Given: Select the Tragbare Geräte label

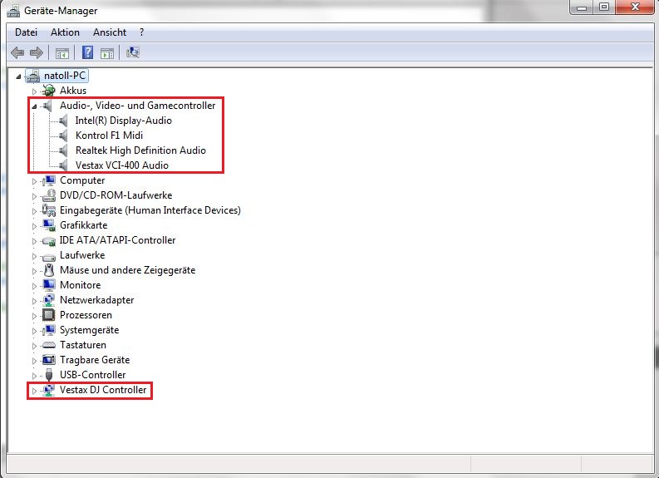Looking at the screenshot, I should 95,360.
